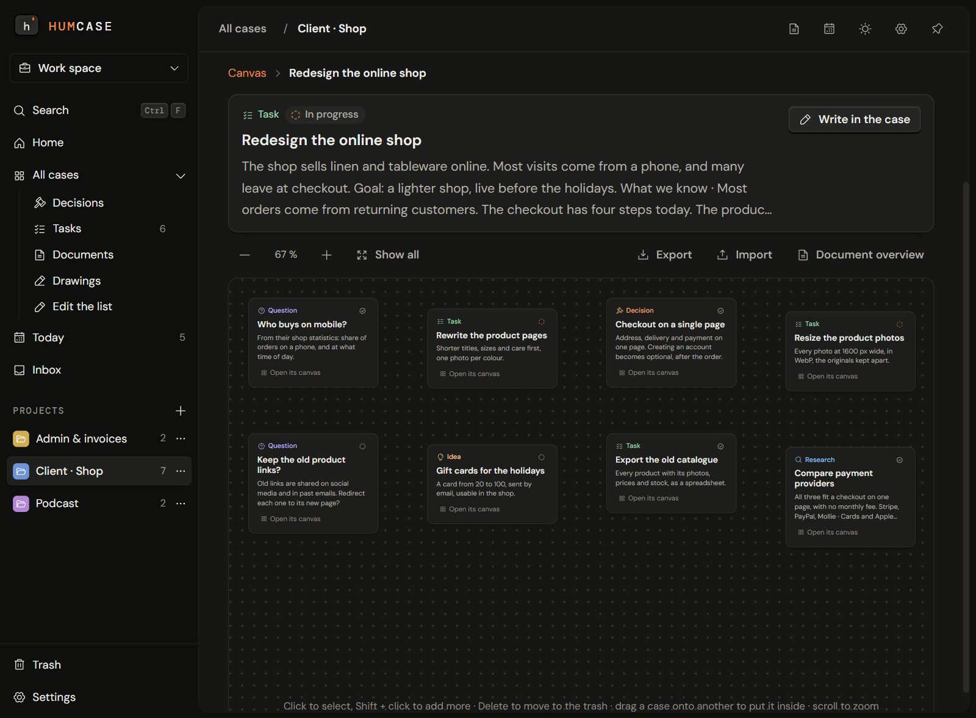
Task: Click Write in the case button
Action: click(x=855, y=119)
